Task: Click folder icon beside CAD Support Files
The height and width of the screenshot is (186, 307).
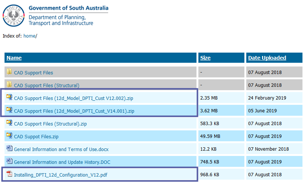Action: pos(9,72)
